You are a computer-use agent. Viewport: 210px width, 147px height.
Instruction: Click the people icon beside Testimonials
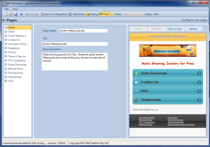[x=136, y=100]
